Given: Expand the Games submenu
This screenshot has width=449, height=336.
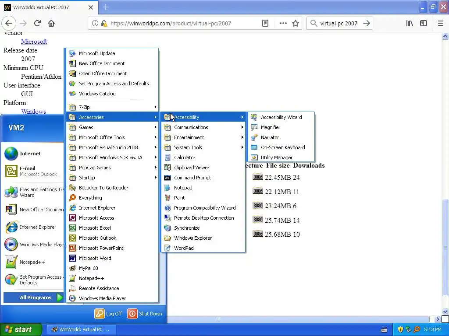Looking at the screenshot, I should pyautogui.click(x=113, y=127).
